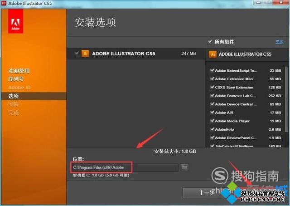Image resolution: width=290 pixels, height=206 pixels.
Task: Click the 65 MB size for Device Central
Action: [x=275, y=104]
